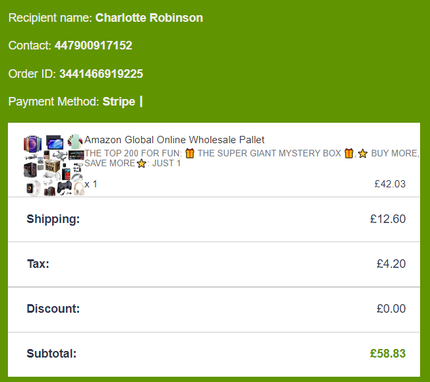Select the order ID 3441466919225
This screenshot has width=430, height=382.
pyautogui.click(x=101, y=74)
